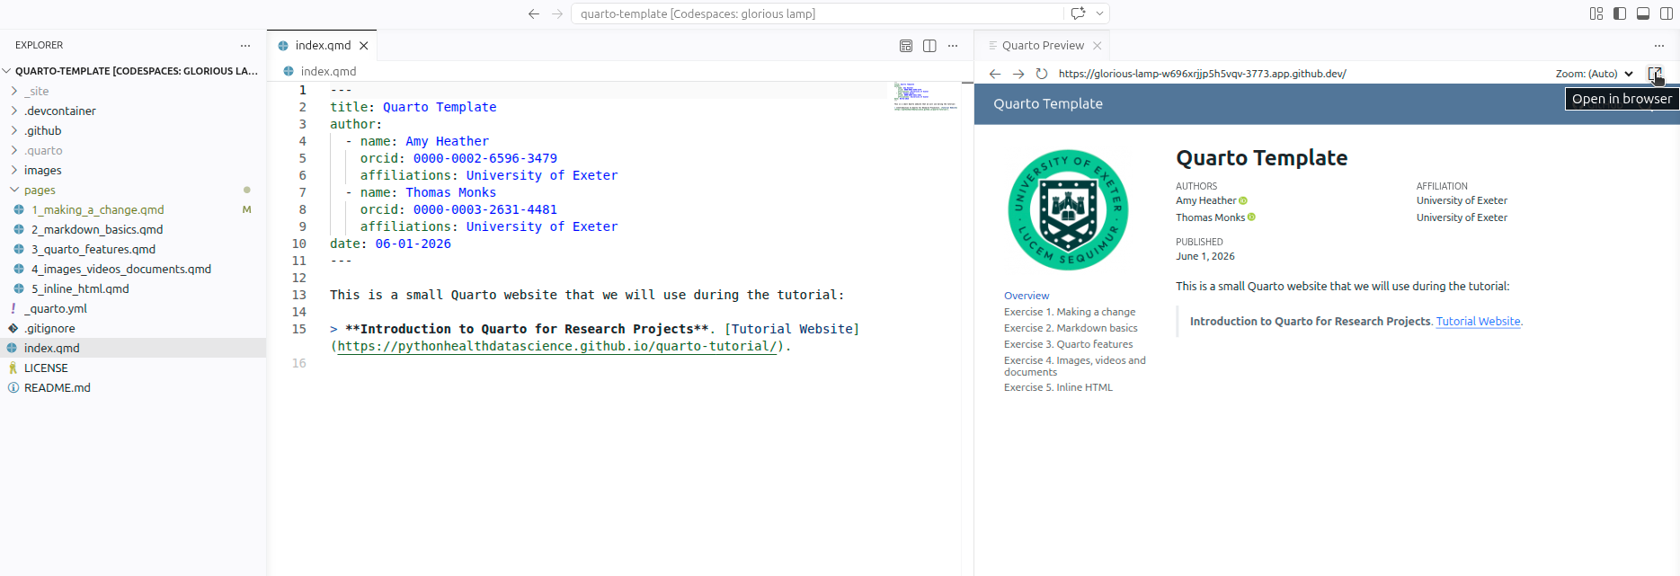Open 4_images_videos_documents.qmd file
This screenshot has width=1680, height=576.
click(133, 269)
